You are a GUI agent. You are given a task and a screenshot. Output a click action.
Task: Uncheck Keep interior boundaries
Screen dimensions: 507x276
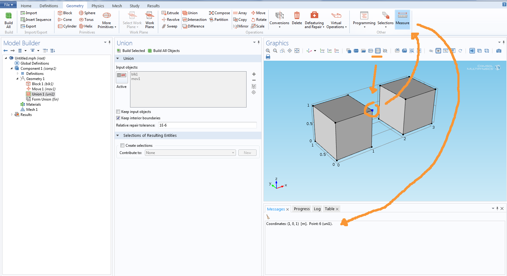(118, 118)
